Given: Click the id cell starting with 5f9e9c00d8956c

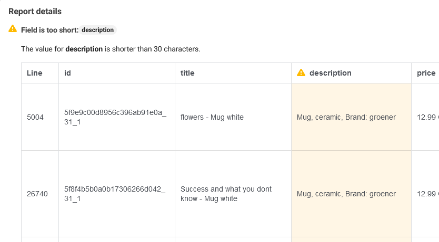Looking at the screenshot, I should click(x=115, y=117).
